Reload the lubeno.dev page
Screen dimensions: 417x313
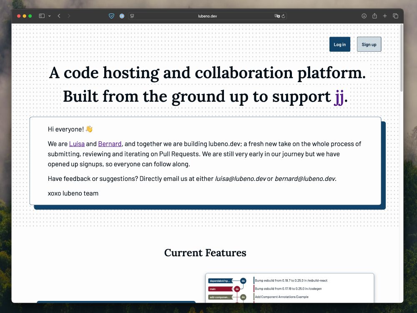(x=284, y=16)
